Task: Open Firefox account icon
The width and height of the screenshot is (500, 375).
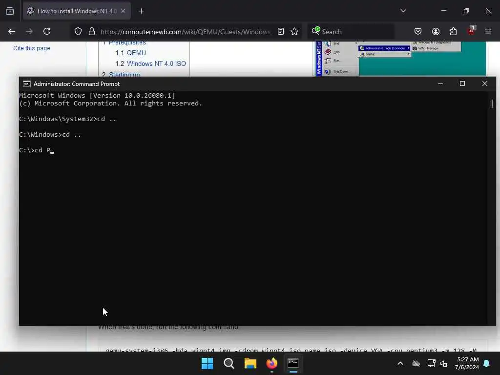Action: click(x=436, y=31)
